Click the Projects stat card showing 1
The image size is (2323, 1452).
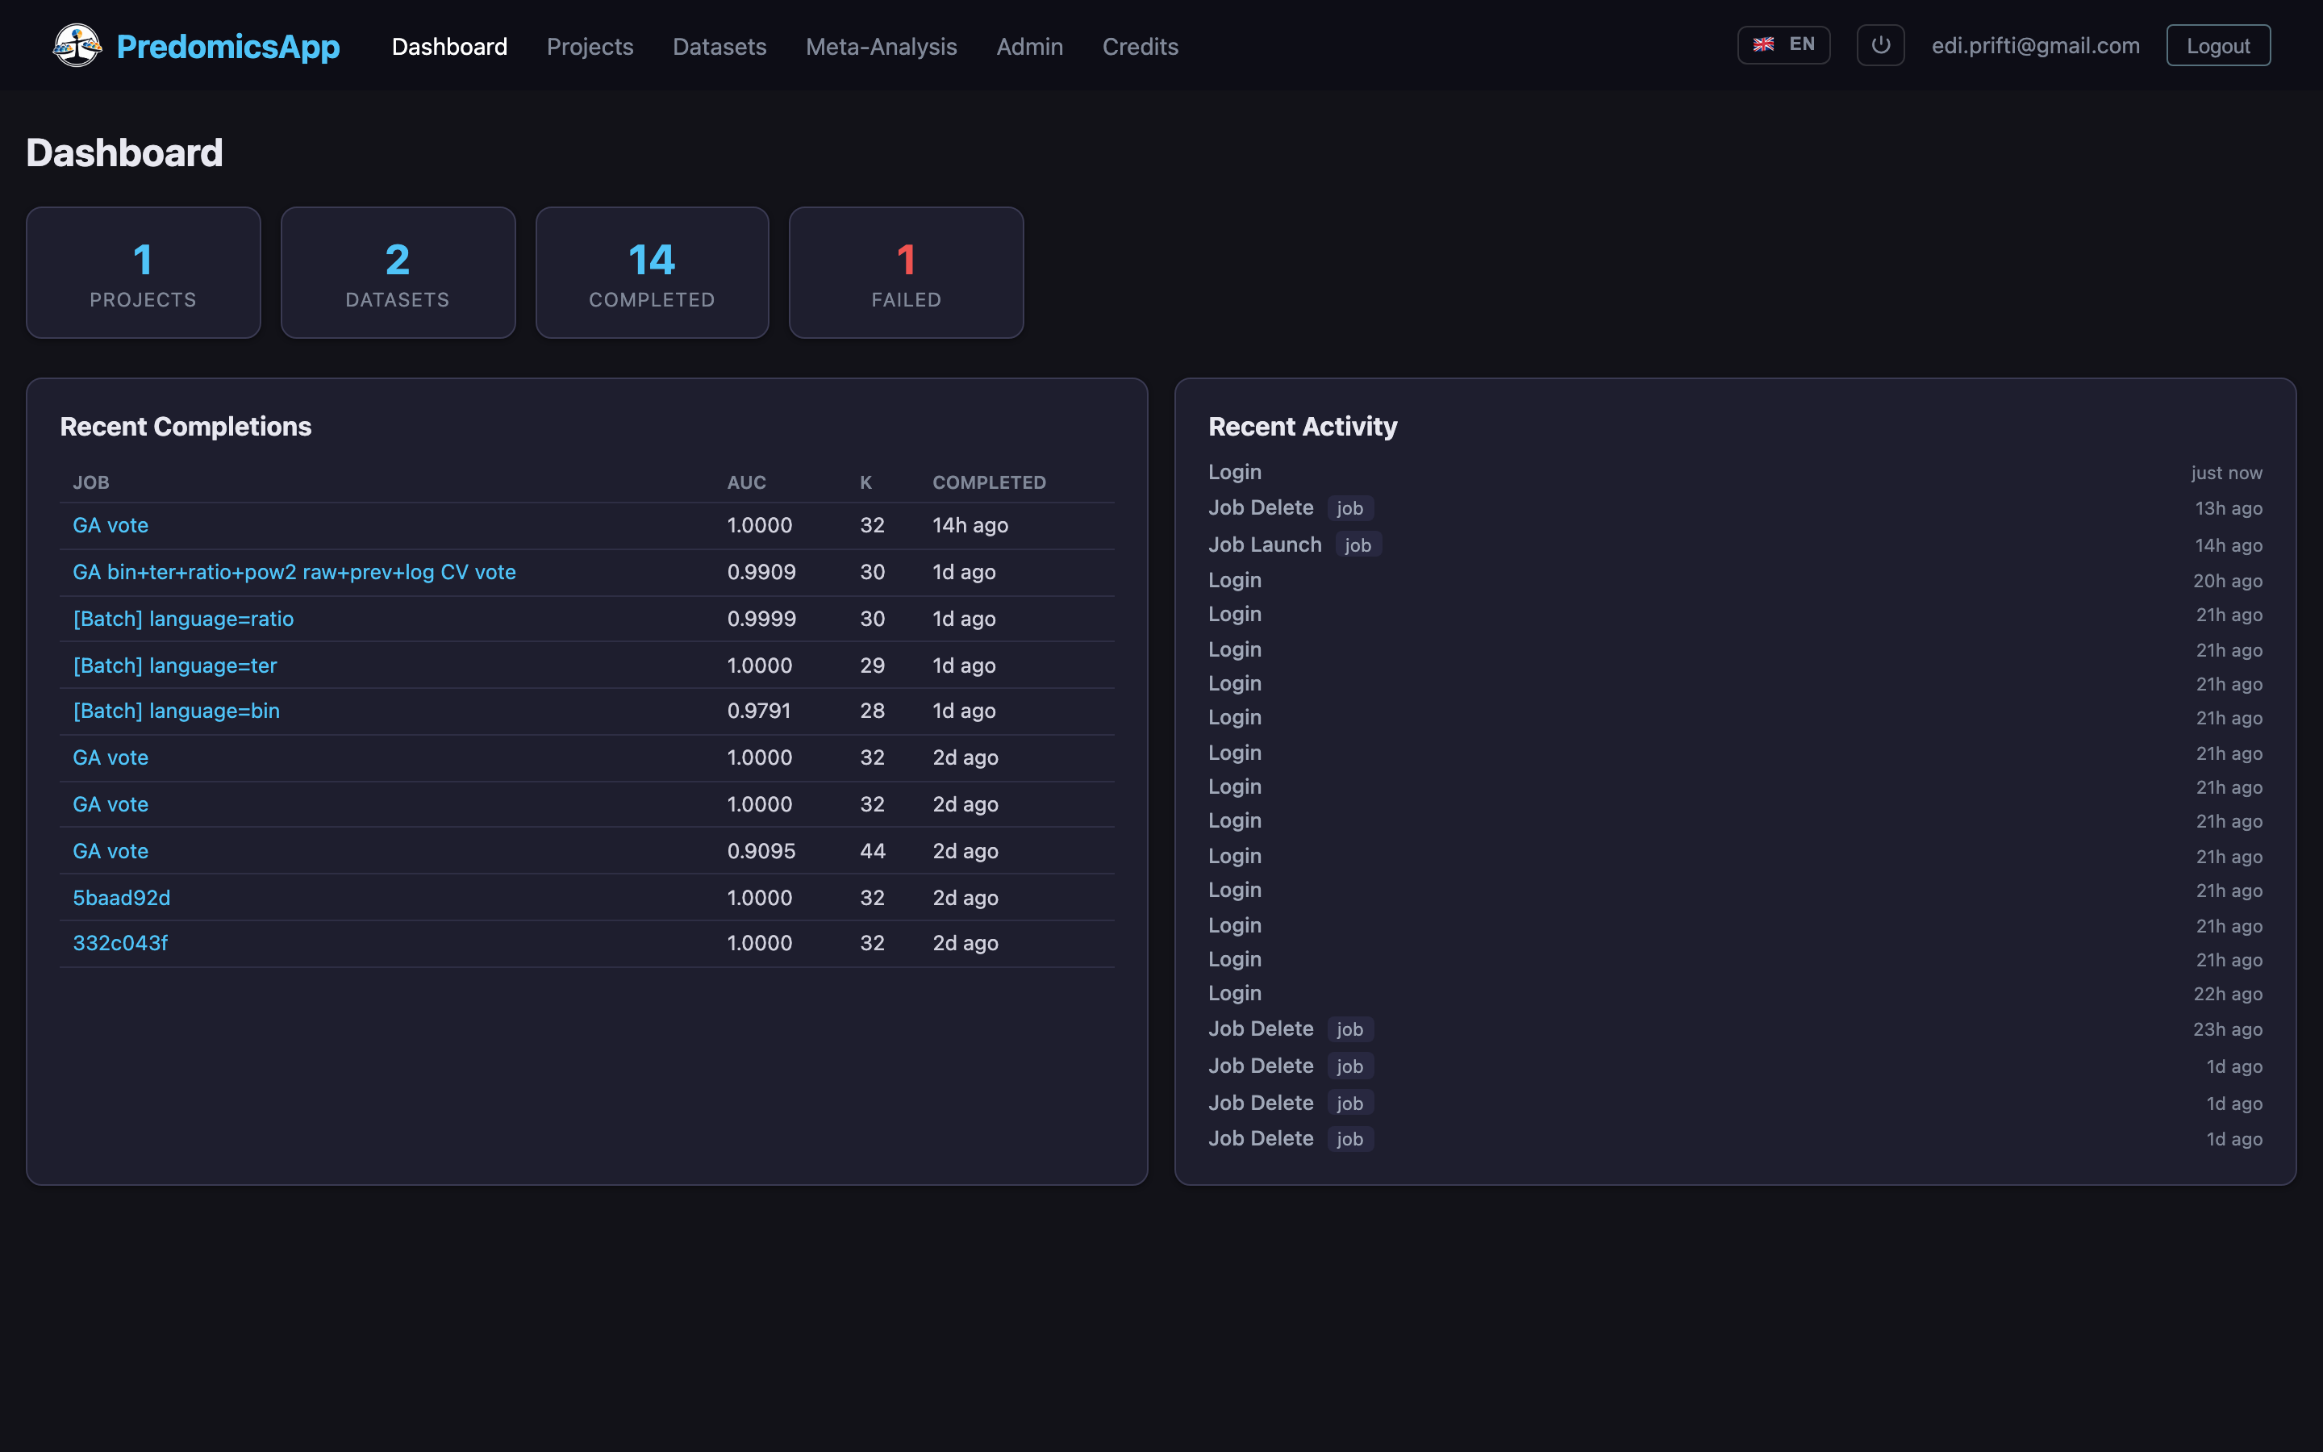143,272
